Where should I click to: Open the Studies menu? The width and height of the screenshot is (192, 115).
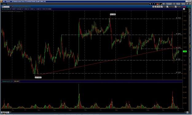(x=179, y=7)
